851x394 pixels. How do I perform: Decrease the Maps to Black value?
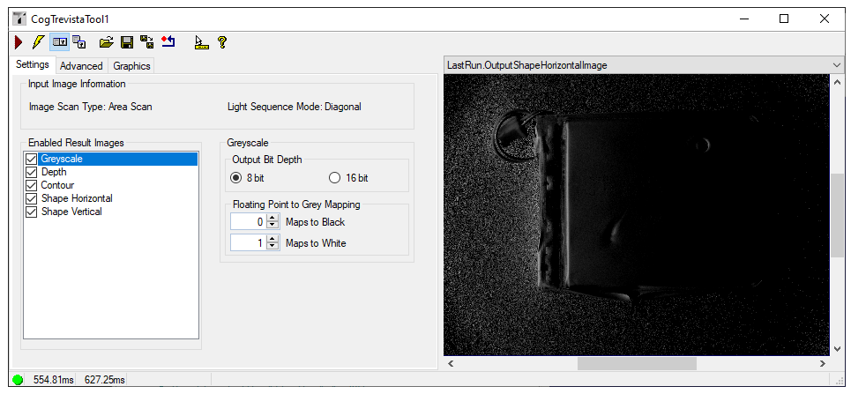pyautogui.click(x=272, y=226)
